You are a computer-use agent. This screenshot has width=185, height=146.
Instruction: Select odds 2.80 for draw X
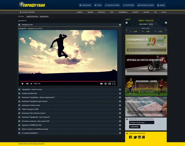point(148,31)
